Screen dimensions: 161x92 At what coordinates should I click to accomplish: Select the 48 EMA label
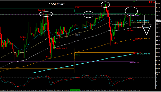pyautogui.click(x=143, y=23)
